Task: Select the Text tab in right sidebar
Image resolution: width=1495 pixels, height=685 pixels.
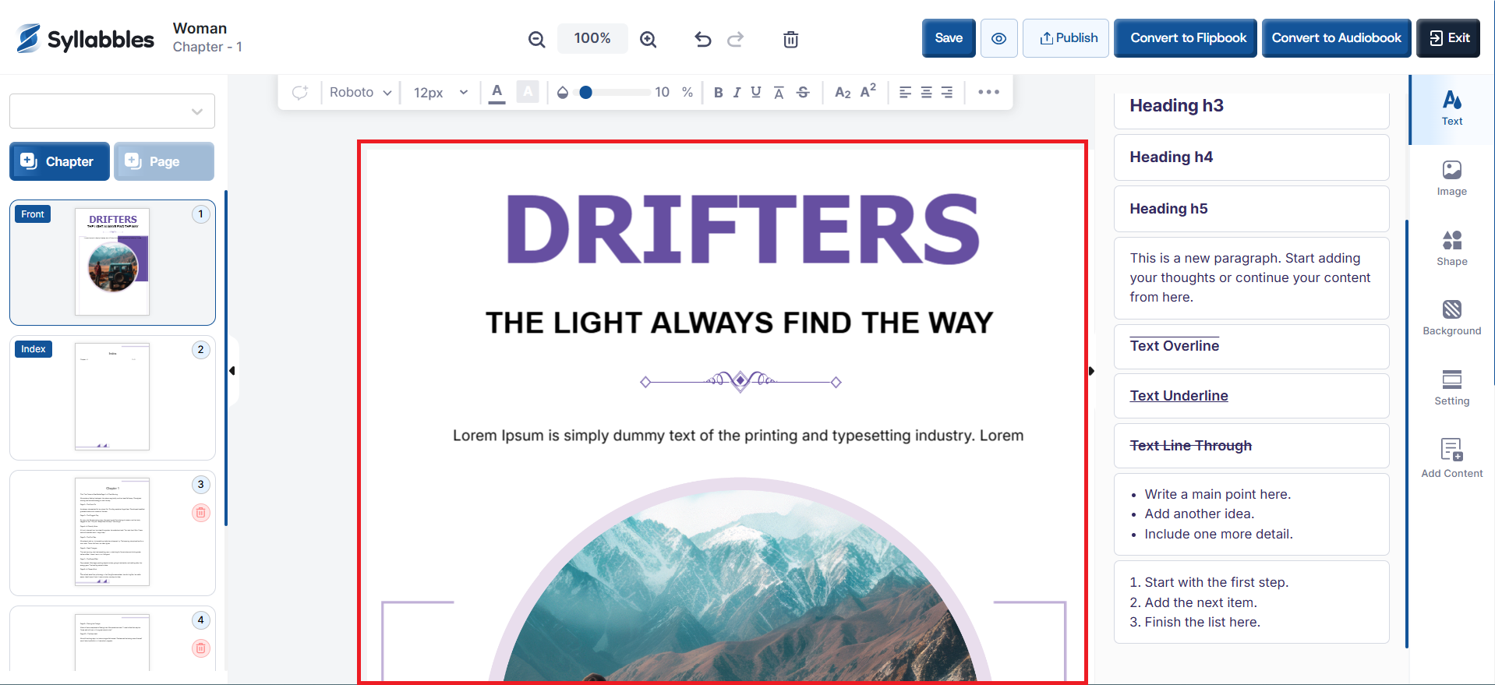Action: [x=1451, y=109]
